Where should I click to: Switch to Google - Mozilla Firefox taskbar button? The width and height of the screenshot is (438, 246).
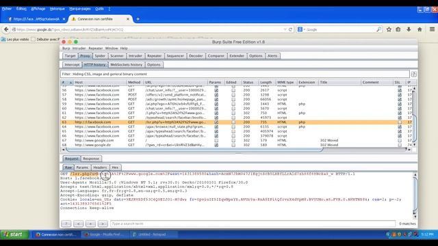(x=105, y=234)
